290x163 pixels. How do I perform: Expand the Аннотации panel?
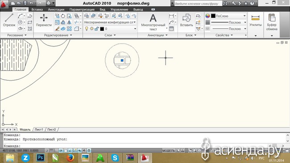click(157, 35)
